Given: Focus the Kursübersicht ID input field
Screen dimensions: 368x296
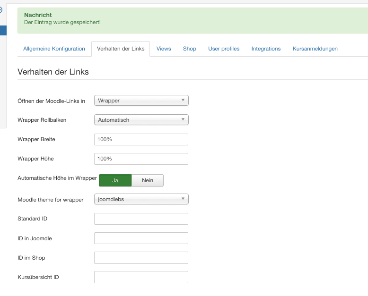Looking at the screenshot, I should (x=141, y=277).
